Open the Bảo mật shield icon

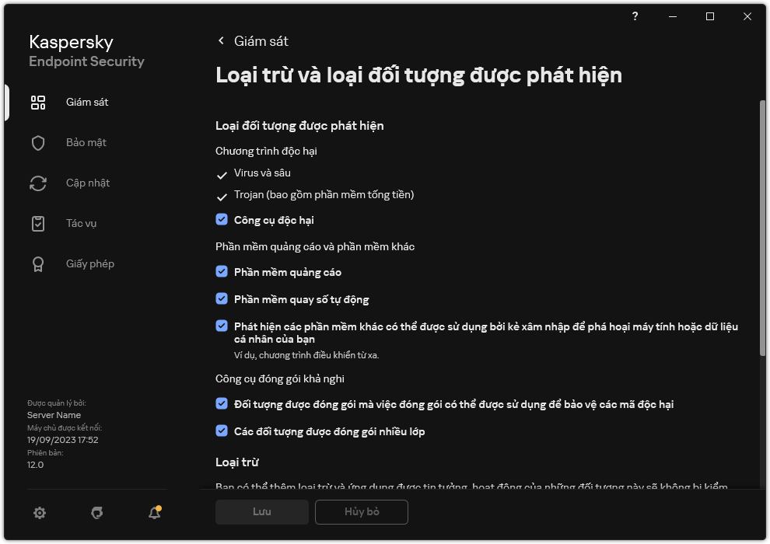click(38, 143)
